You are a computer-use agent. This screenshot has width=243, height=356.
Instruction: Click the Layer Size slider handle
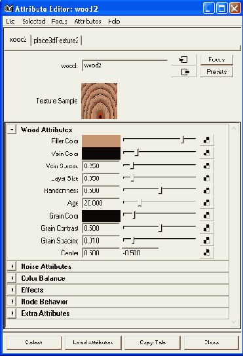pos(132,178)
